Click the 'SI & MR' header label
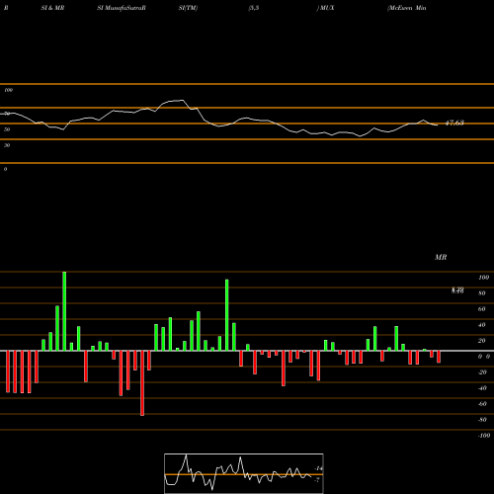The image size is (494, 494). [x=52, y=8]
